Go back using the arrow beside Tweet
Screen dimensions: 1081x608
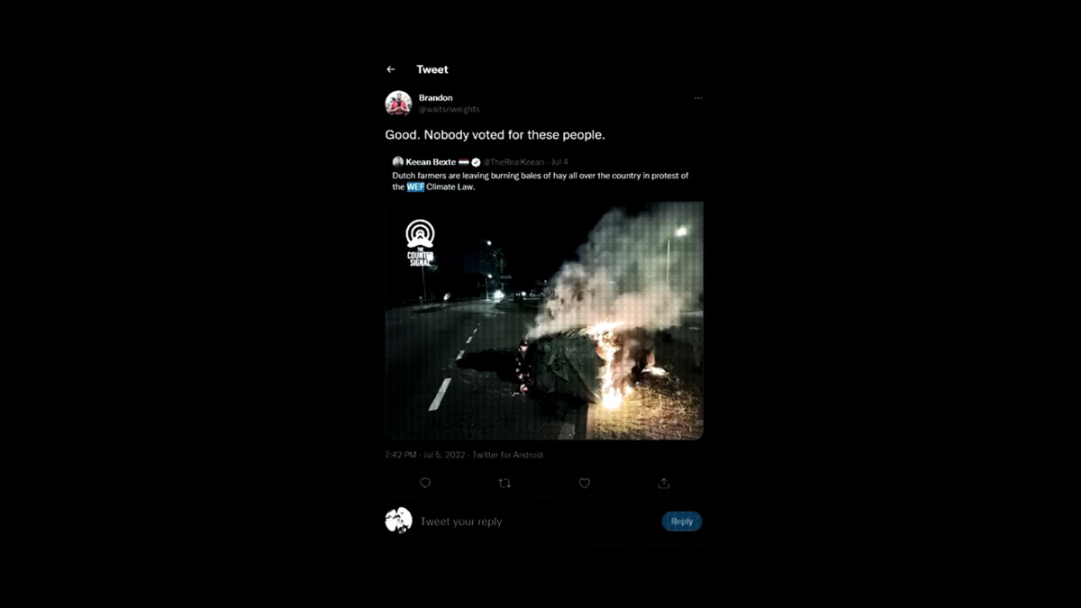391,69
